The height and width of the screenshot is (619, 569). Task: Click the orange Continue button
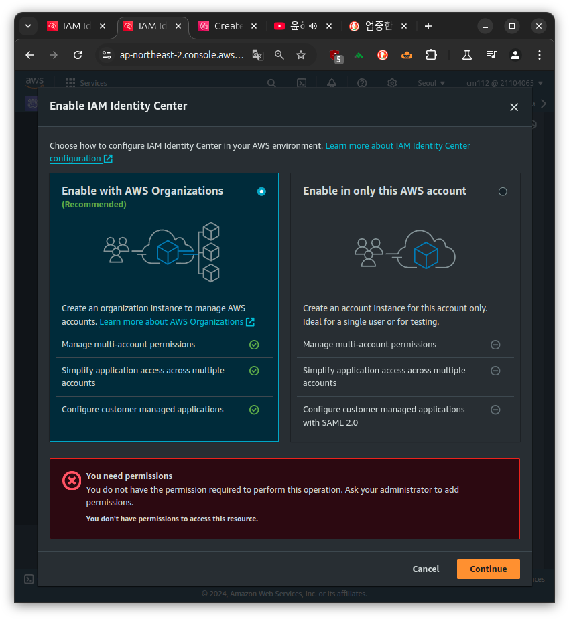coord(489,569)
